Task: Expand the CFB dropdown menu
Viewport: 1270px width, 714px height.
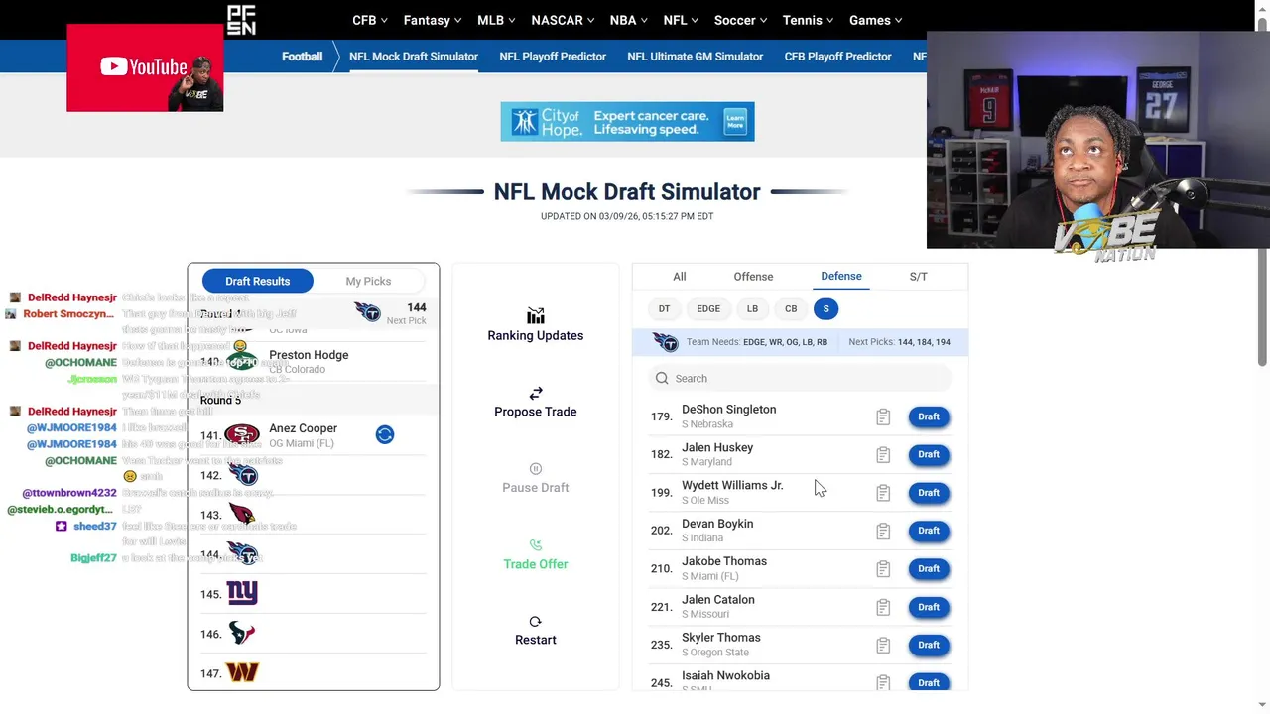Action: pyautogui.click(x=370, y=20)
